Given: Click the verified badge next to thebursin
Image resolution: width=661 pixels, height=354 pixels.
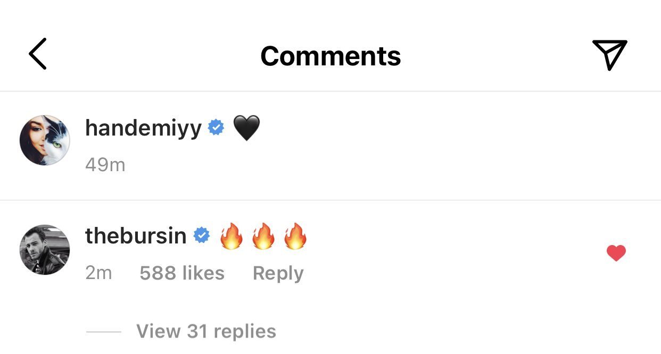Looking at the screenshot, I should 201,235.
